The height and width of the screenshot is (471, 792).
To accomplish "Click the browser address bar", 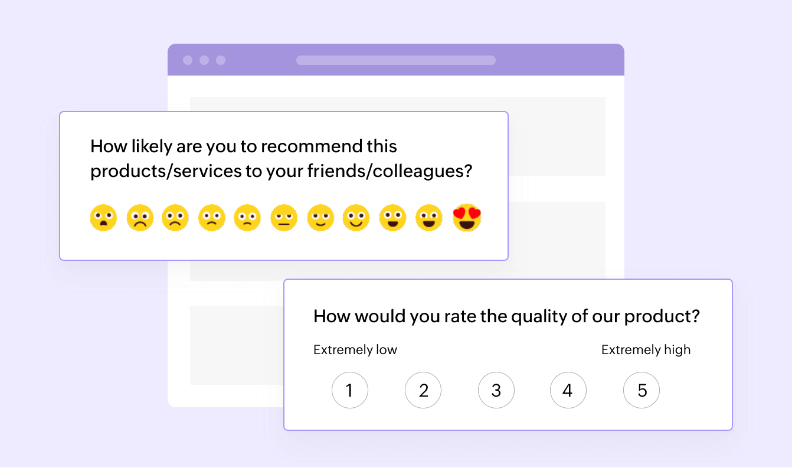I will tap(396, 60).
